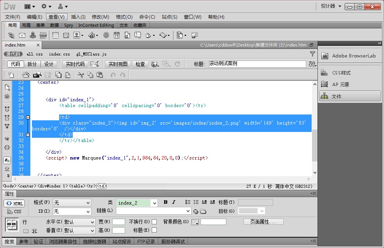Open the layout dropdown in title bar
The width and height of the screenshot is (384, 248).
(x=30, y=7)
